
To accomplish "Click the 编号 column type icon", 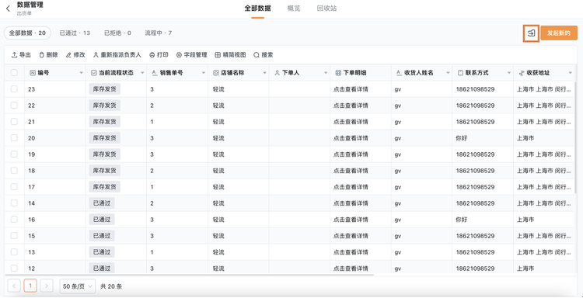I will click(x=33, y=73).
